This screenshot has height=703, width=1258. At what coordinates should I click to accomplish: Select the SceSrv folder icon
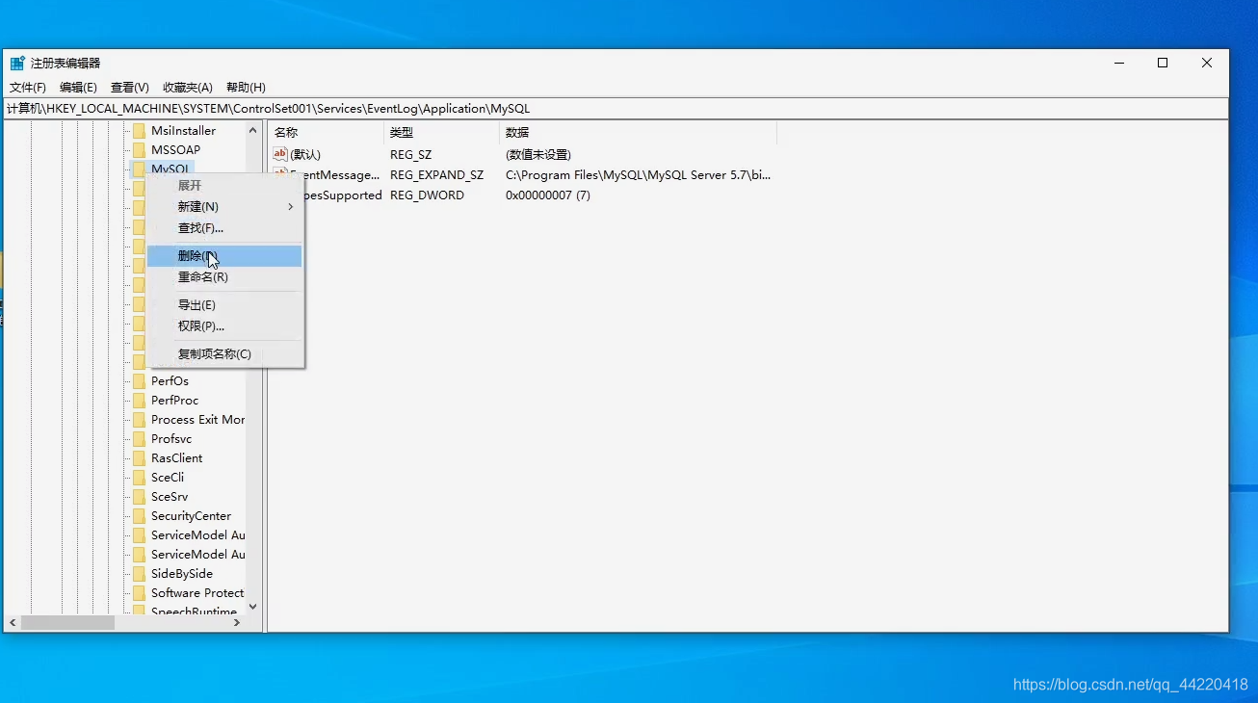[139, 497]
